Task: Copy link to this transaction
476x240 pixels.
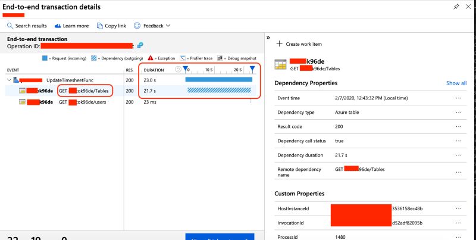Action: tap(111, 26)
